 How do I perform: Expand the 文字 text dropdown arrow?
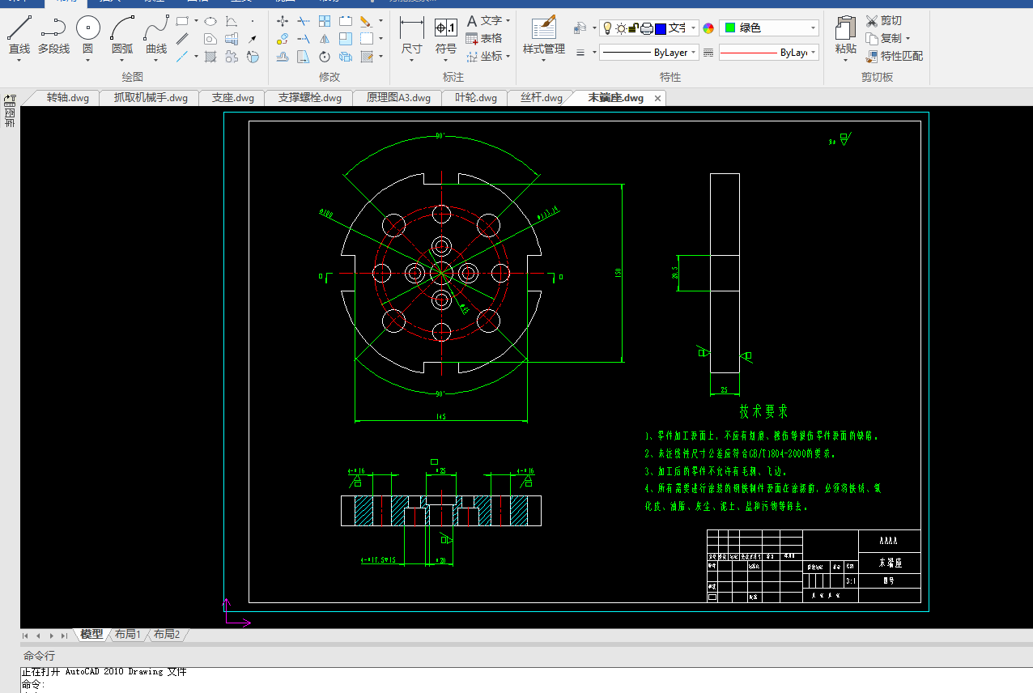click(508, 20)
